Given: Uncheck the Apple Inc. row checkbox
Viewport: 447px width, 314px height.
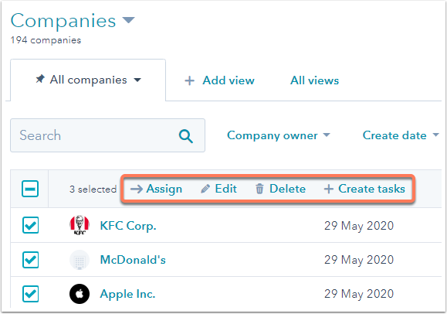Looking at the screenshot, I should 31,294.
